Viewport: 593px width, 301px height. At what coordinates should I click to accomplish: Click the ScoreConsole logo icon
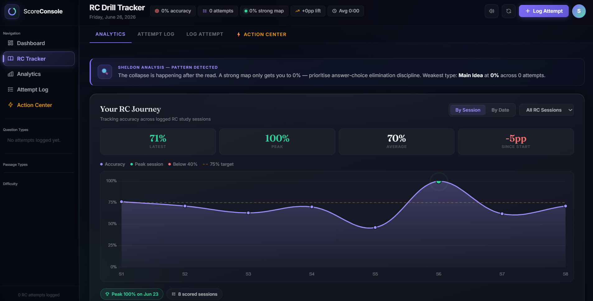tap(12, 12)
